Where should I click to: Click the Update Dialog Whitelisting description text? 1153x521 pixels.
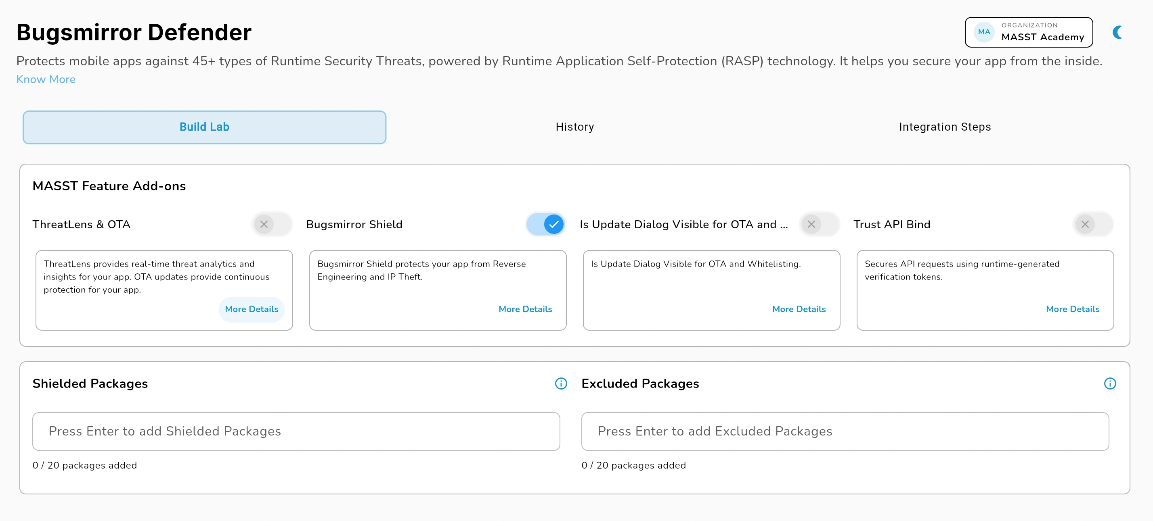pyautogui.click(x=696, y=264)
